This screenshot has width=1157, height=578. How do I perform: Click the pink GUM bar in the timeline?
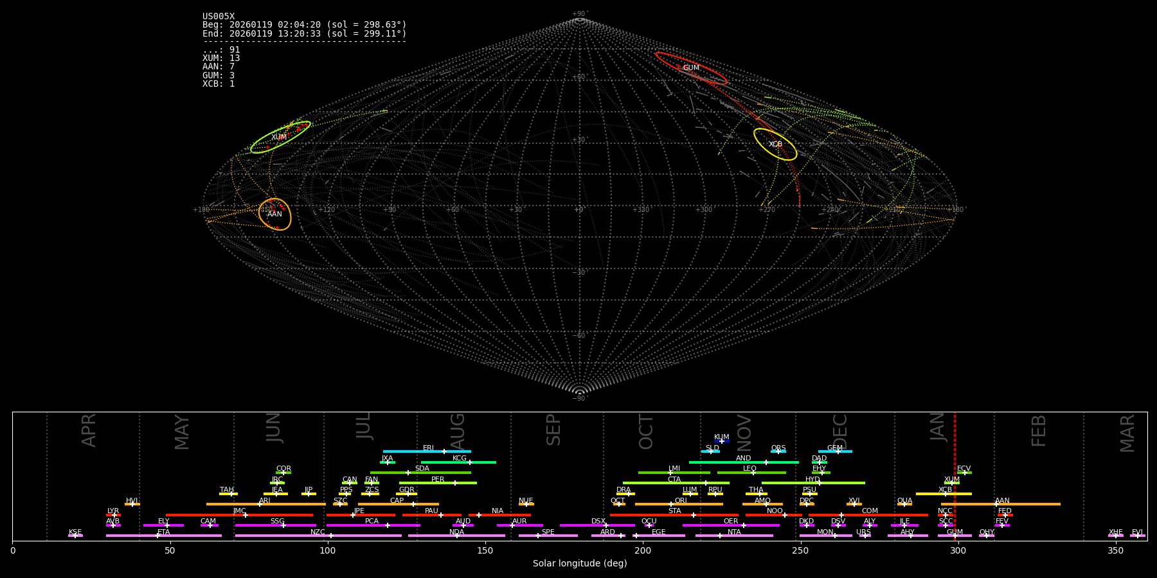point(955,536)
